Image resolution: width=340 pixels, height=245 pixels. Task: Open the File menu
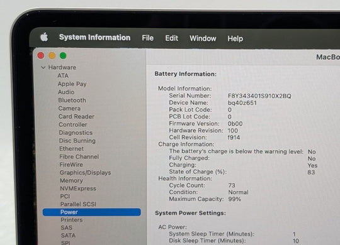coord(148,38)
